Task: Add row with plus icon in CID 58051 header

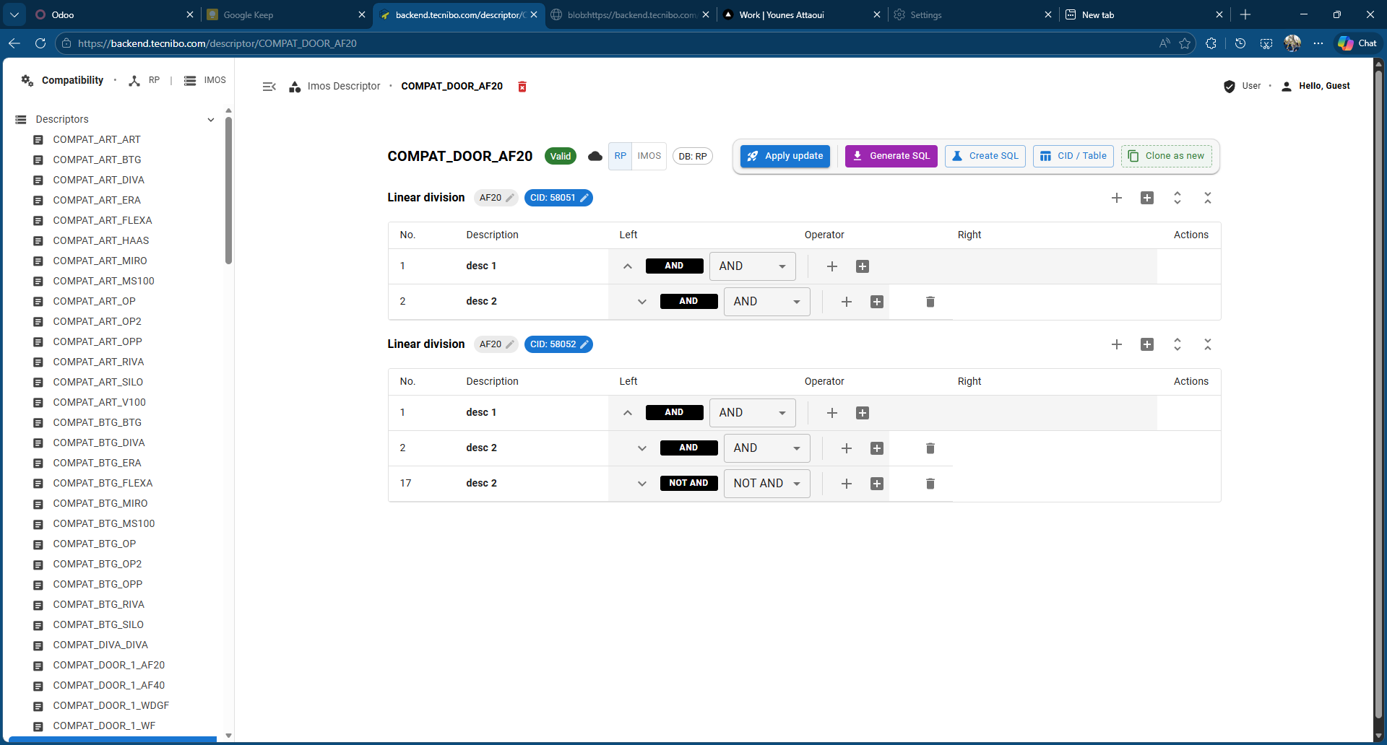Action: click(1117, 198)
